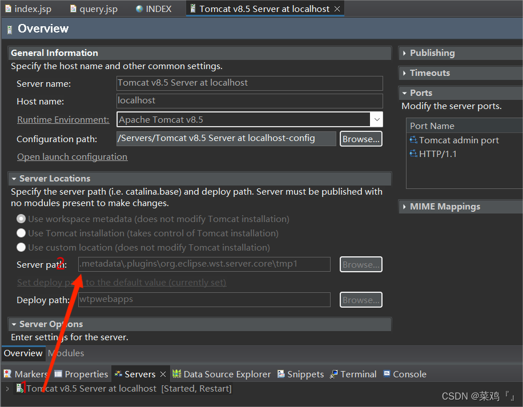
Task: Open launch configuration link
Action: (72, 156)
